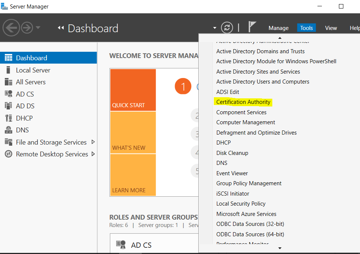Click the back navigation arrow

[11, 28]
